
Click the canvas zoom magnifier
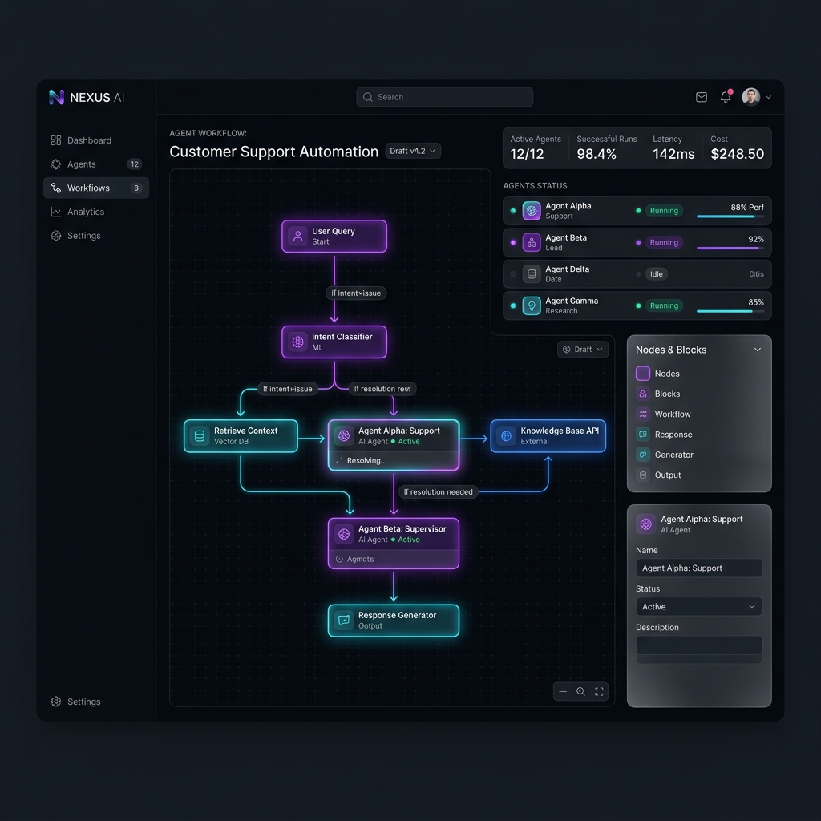(580, 692)
